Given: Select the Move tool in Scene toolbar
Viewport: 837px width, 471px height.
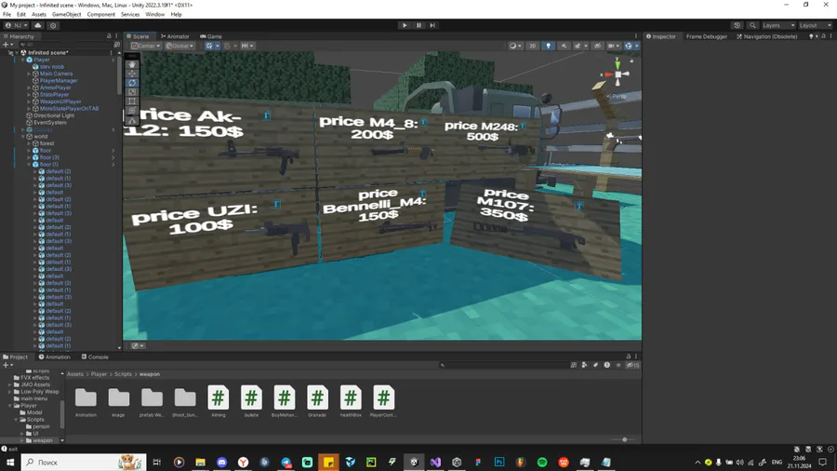Looking at the screenshot, I should coord(132,74).
